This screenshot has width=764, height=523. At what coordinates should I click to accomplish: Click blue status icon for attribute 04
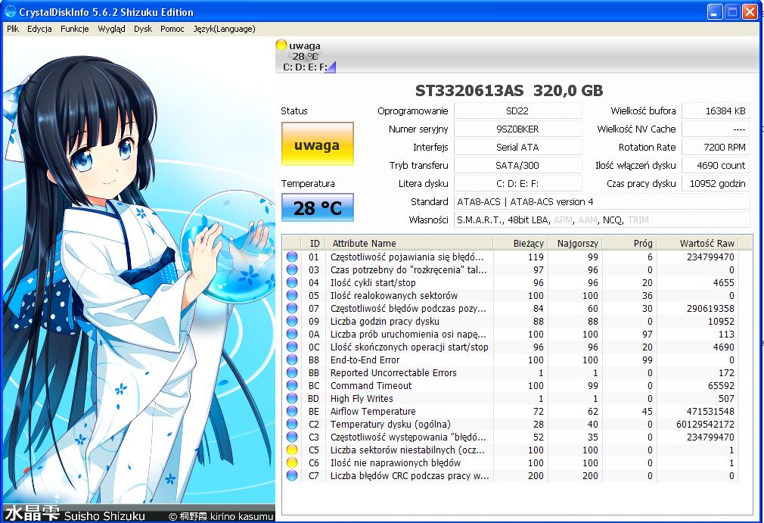292,282
